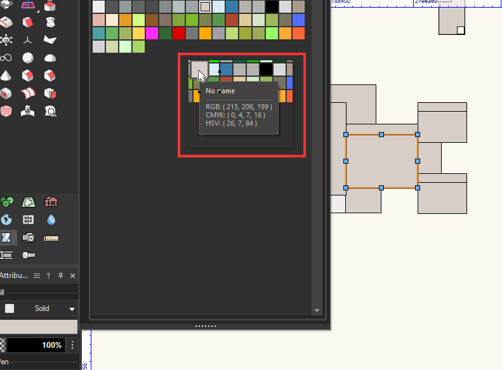Click the camera tool icon
502x370 pixels.
click(x=28, y=237)
